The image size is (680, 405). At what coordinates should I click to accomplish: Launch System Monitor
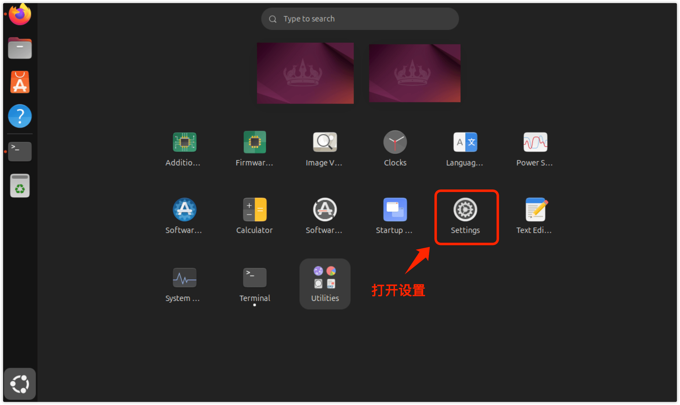click(184, 278)
